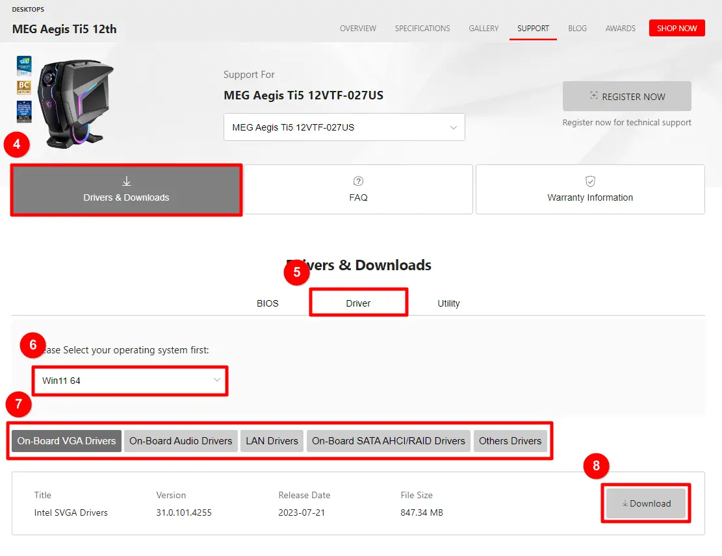Click the version number 31.0.101.4255
Viewport: 722px width, 556px height.
pos(184,512)
